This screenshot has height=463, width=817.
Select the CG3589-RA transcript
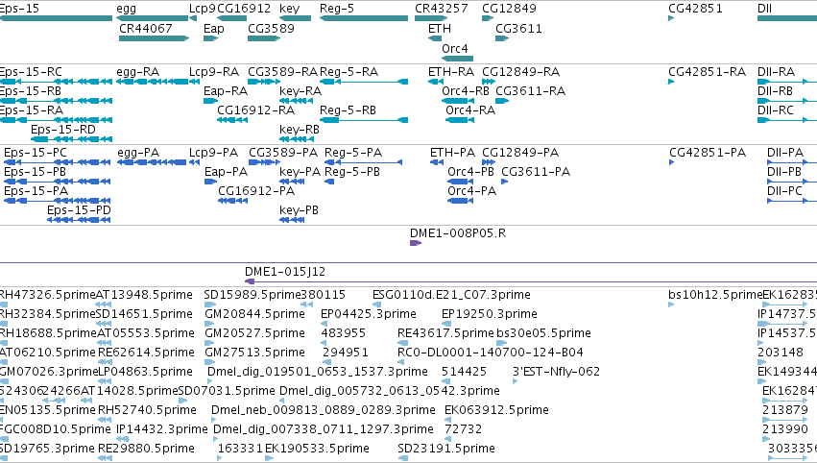264,82
